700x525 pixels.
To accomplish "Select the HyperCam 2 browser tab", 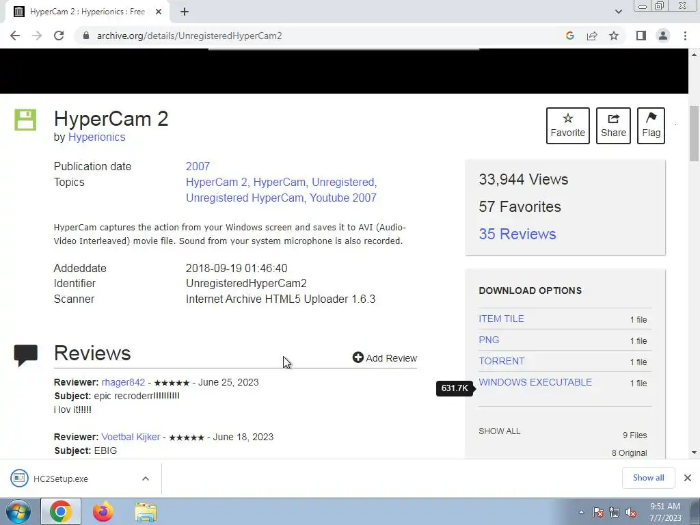I will 87,12.
